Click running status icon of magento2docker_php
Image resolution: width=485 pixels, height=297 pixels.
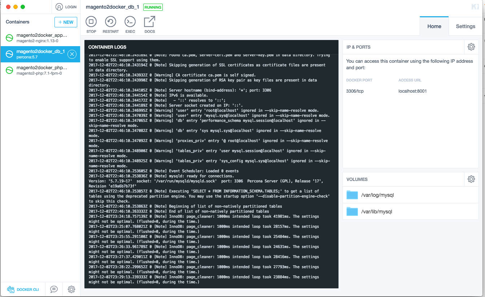[9, 70]
